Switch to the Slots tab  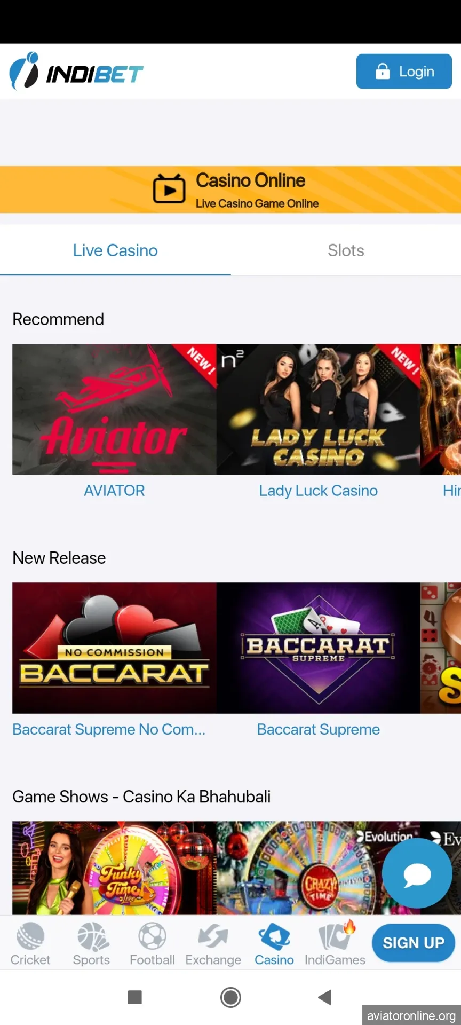346,250
